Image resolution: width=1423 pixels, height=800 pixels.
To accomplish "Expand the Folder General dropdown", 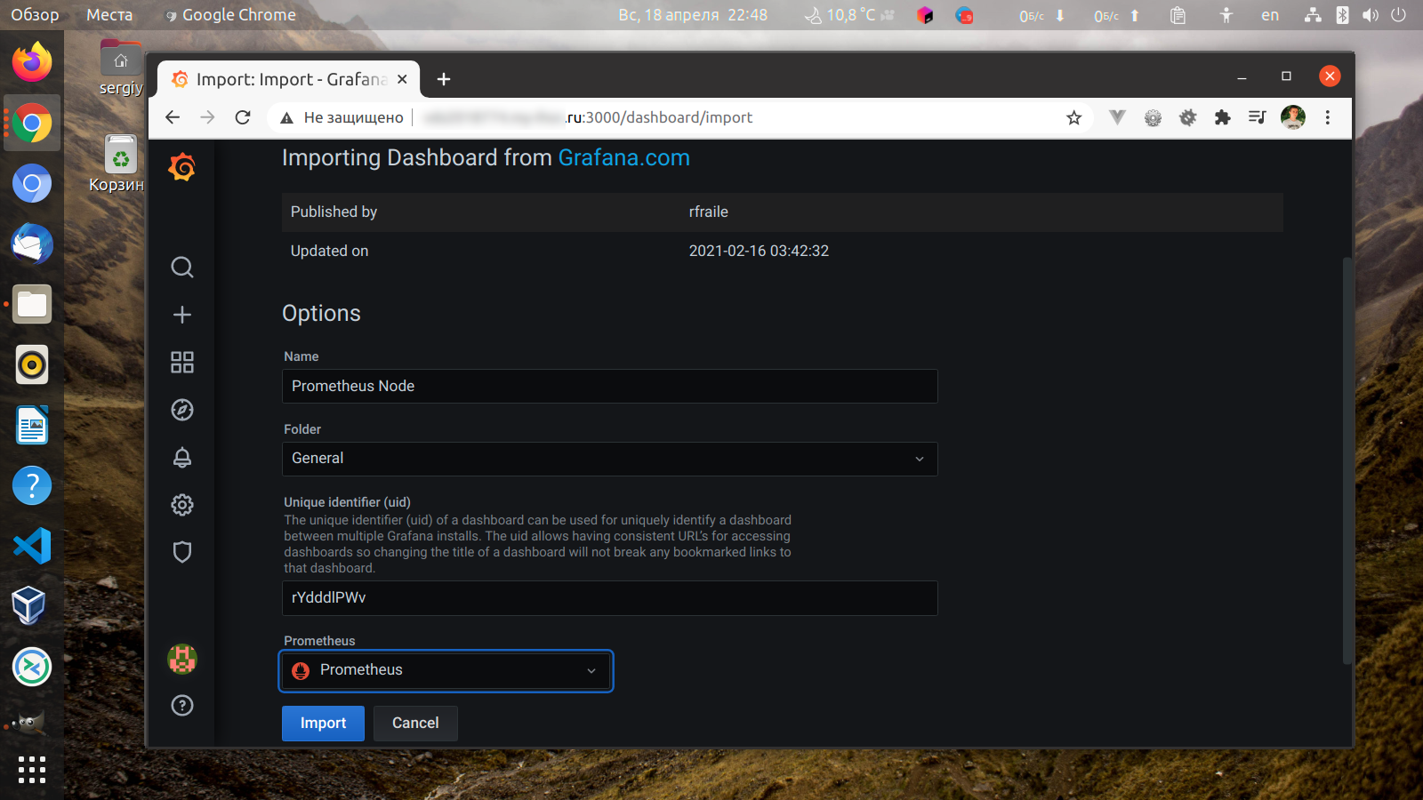I will [x=610, y=459].
